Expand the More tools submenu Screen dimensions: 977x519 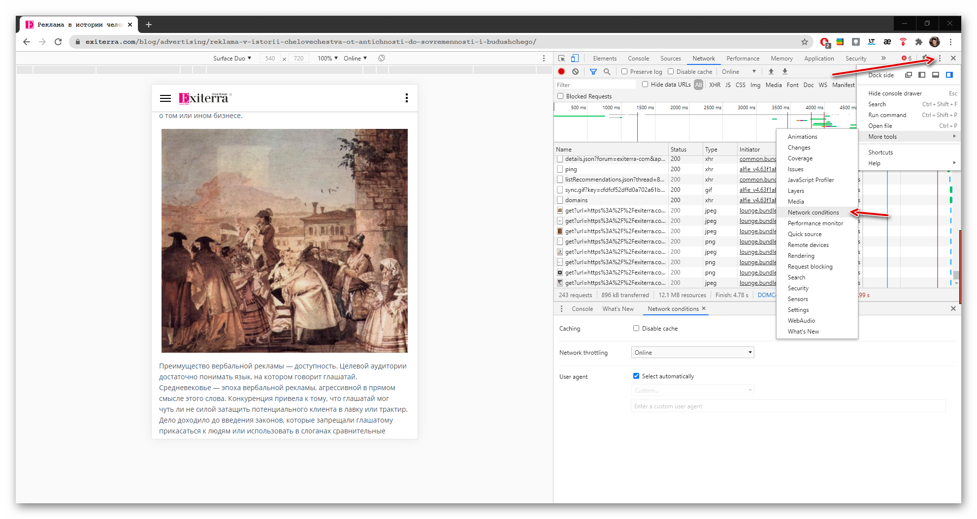pyautogui.click(x=909, y=137)
